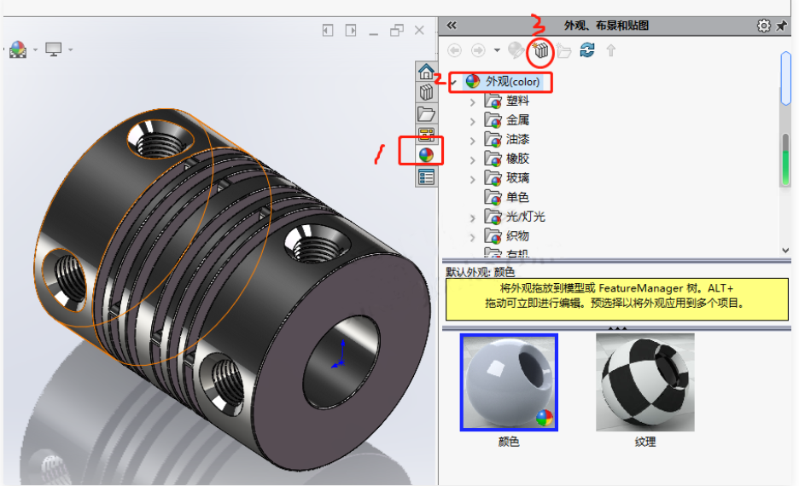The width and height of the screenshot is (799, 486).
Task: Open task pane settings gear
Action: [763, 26]
